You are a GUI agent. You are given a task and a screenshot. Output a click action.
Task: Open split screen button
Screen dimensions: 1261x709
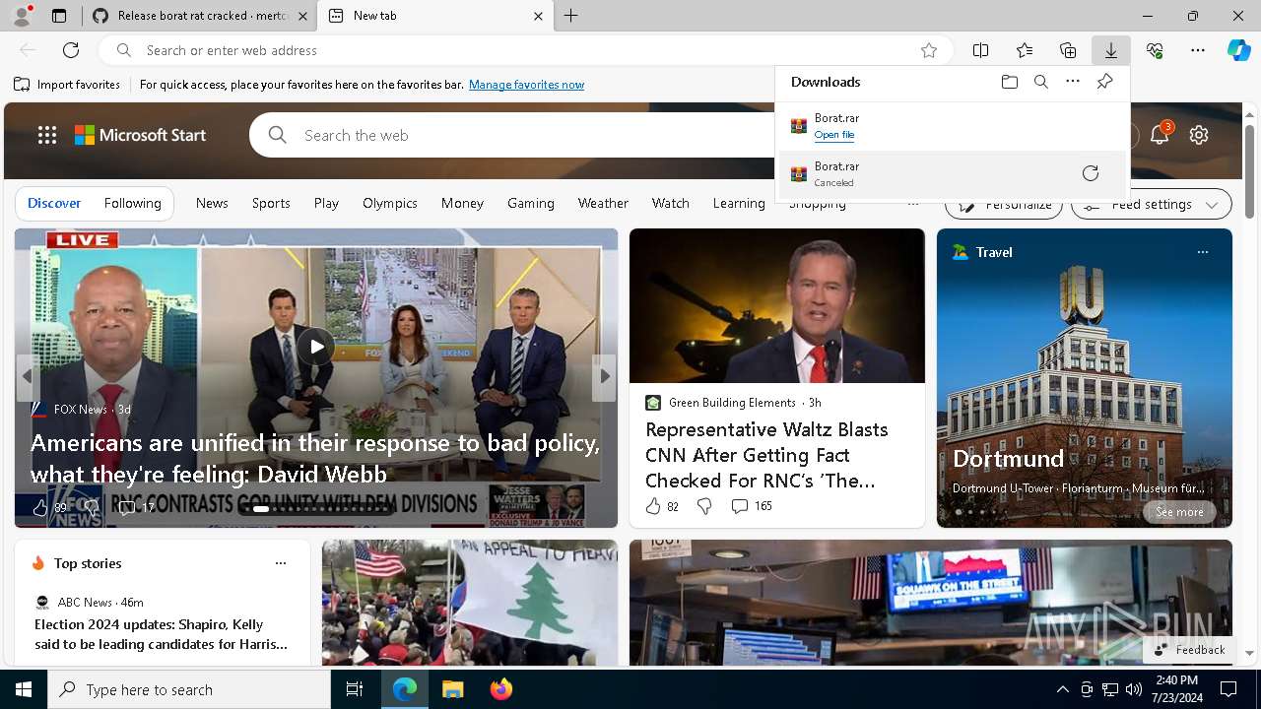click(x=980, y=50)
